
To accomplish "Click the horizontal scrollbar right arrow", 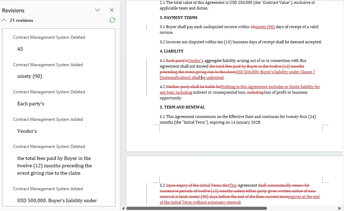I will click(339, 209).
